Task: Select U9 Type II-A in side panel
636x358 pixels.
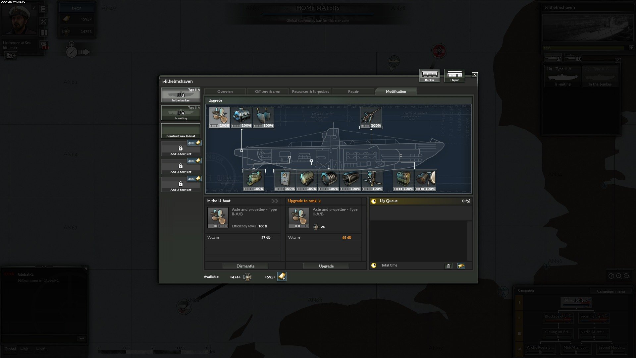Action: [563, 76]
